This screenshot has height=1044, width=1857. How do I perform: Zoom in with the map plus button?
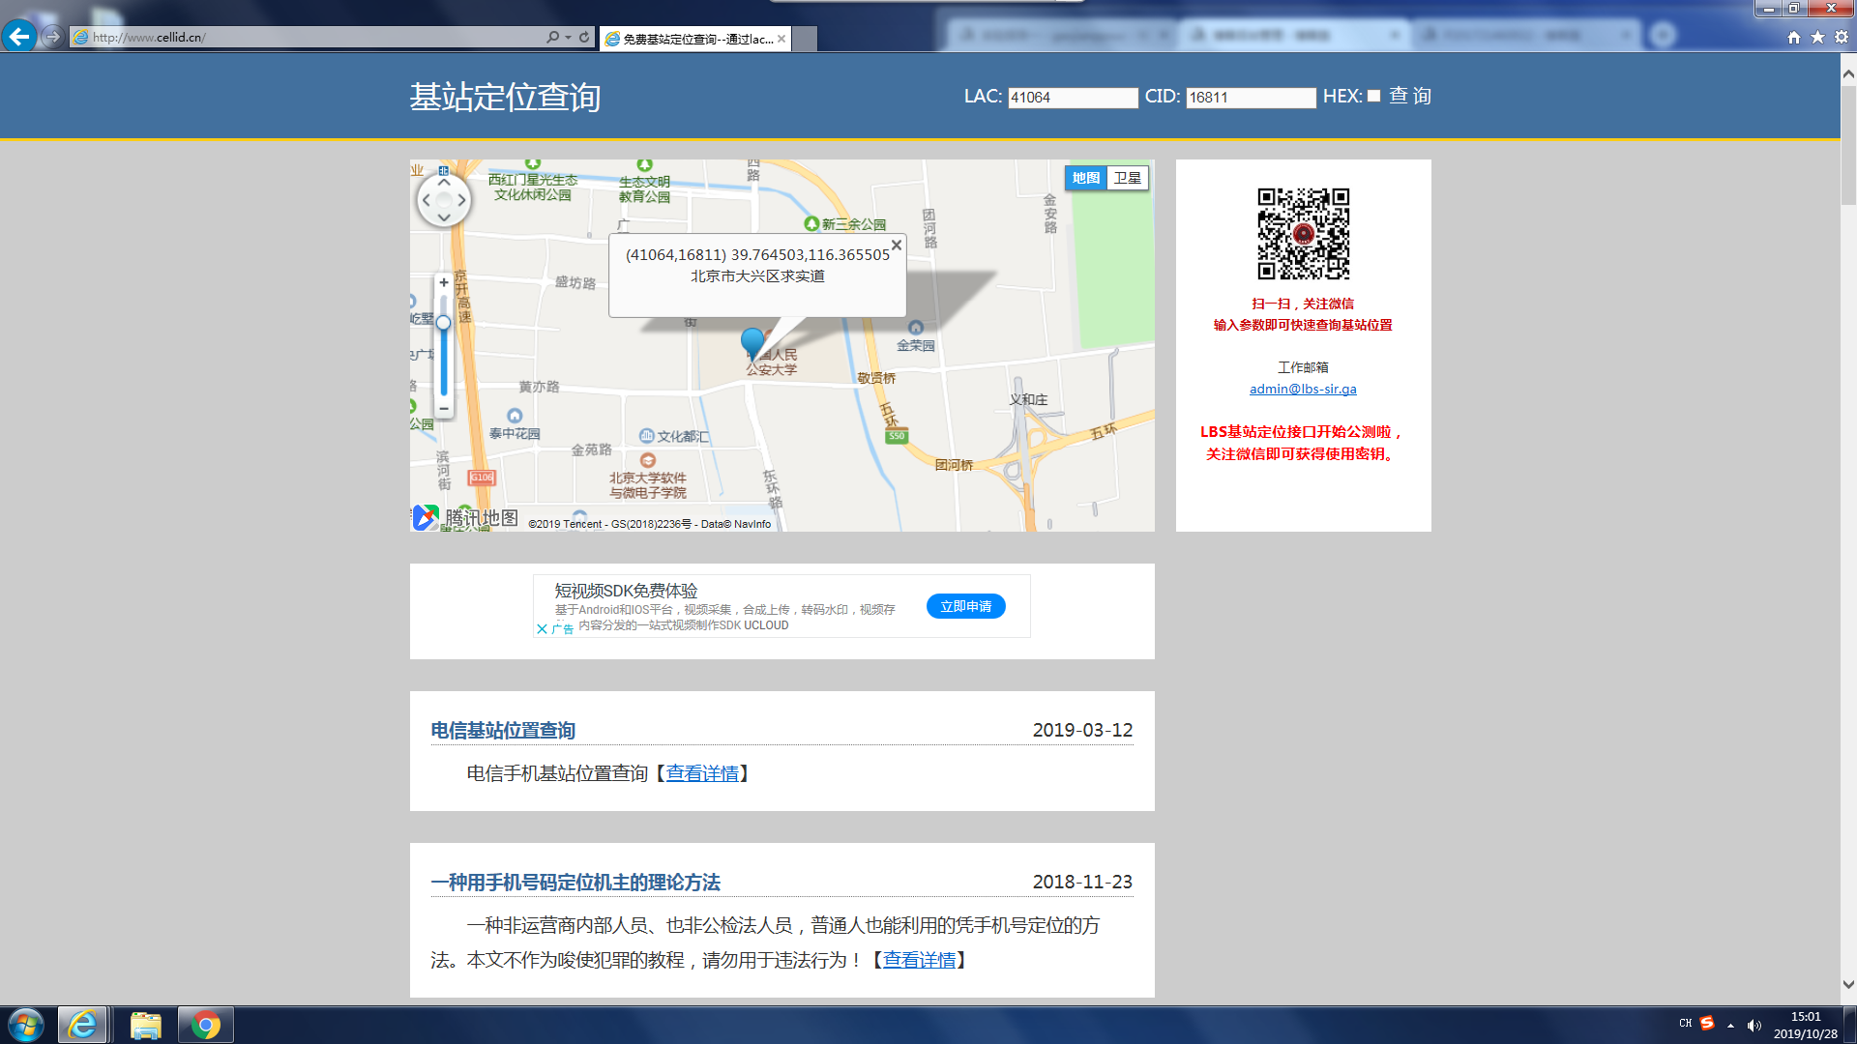(443, 283)
